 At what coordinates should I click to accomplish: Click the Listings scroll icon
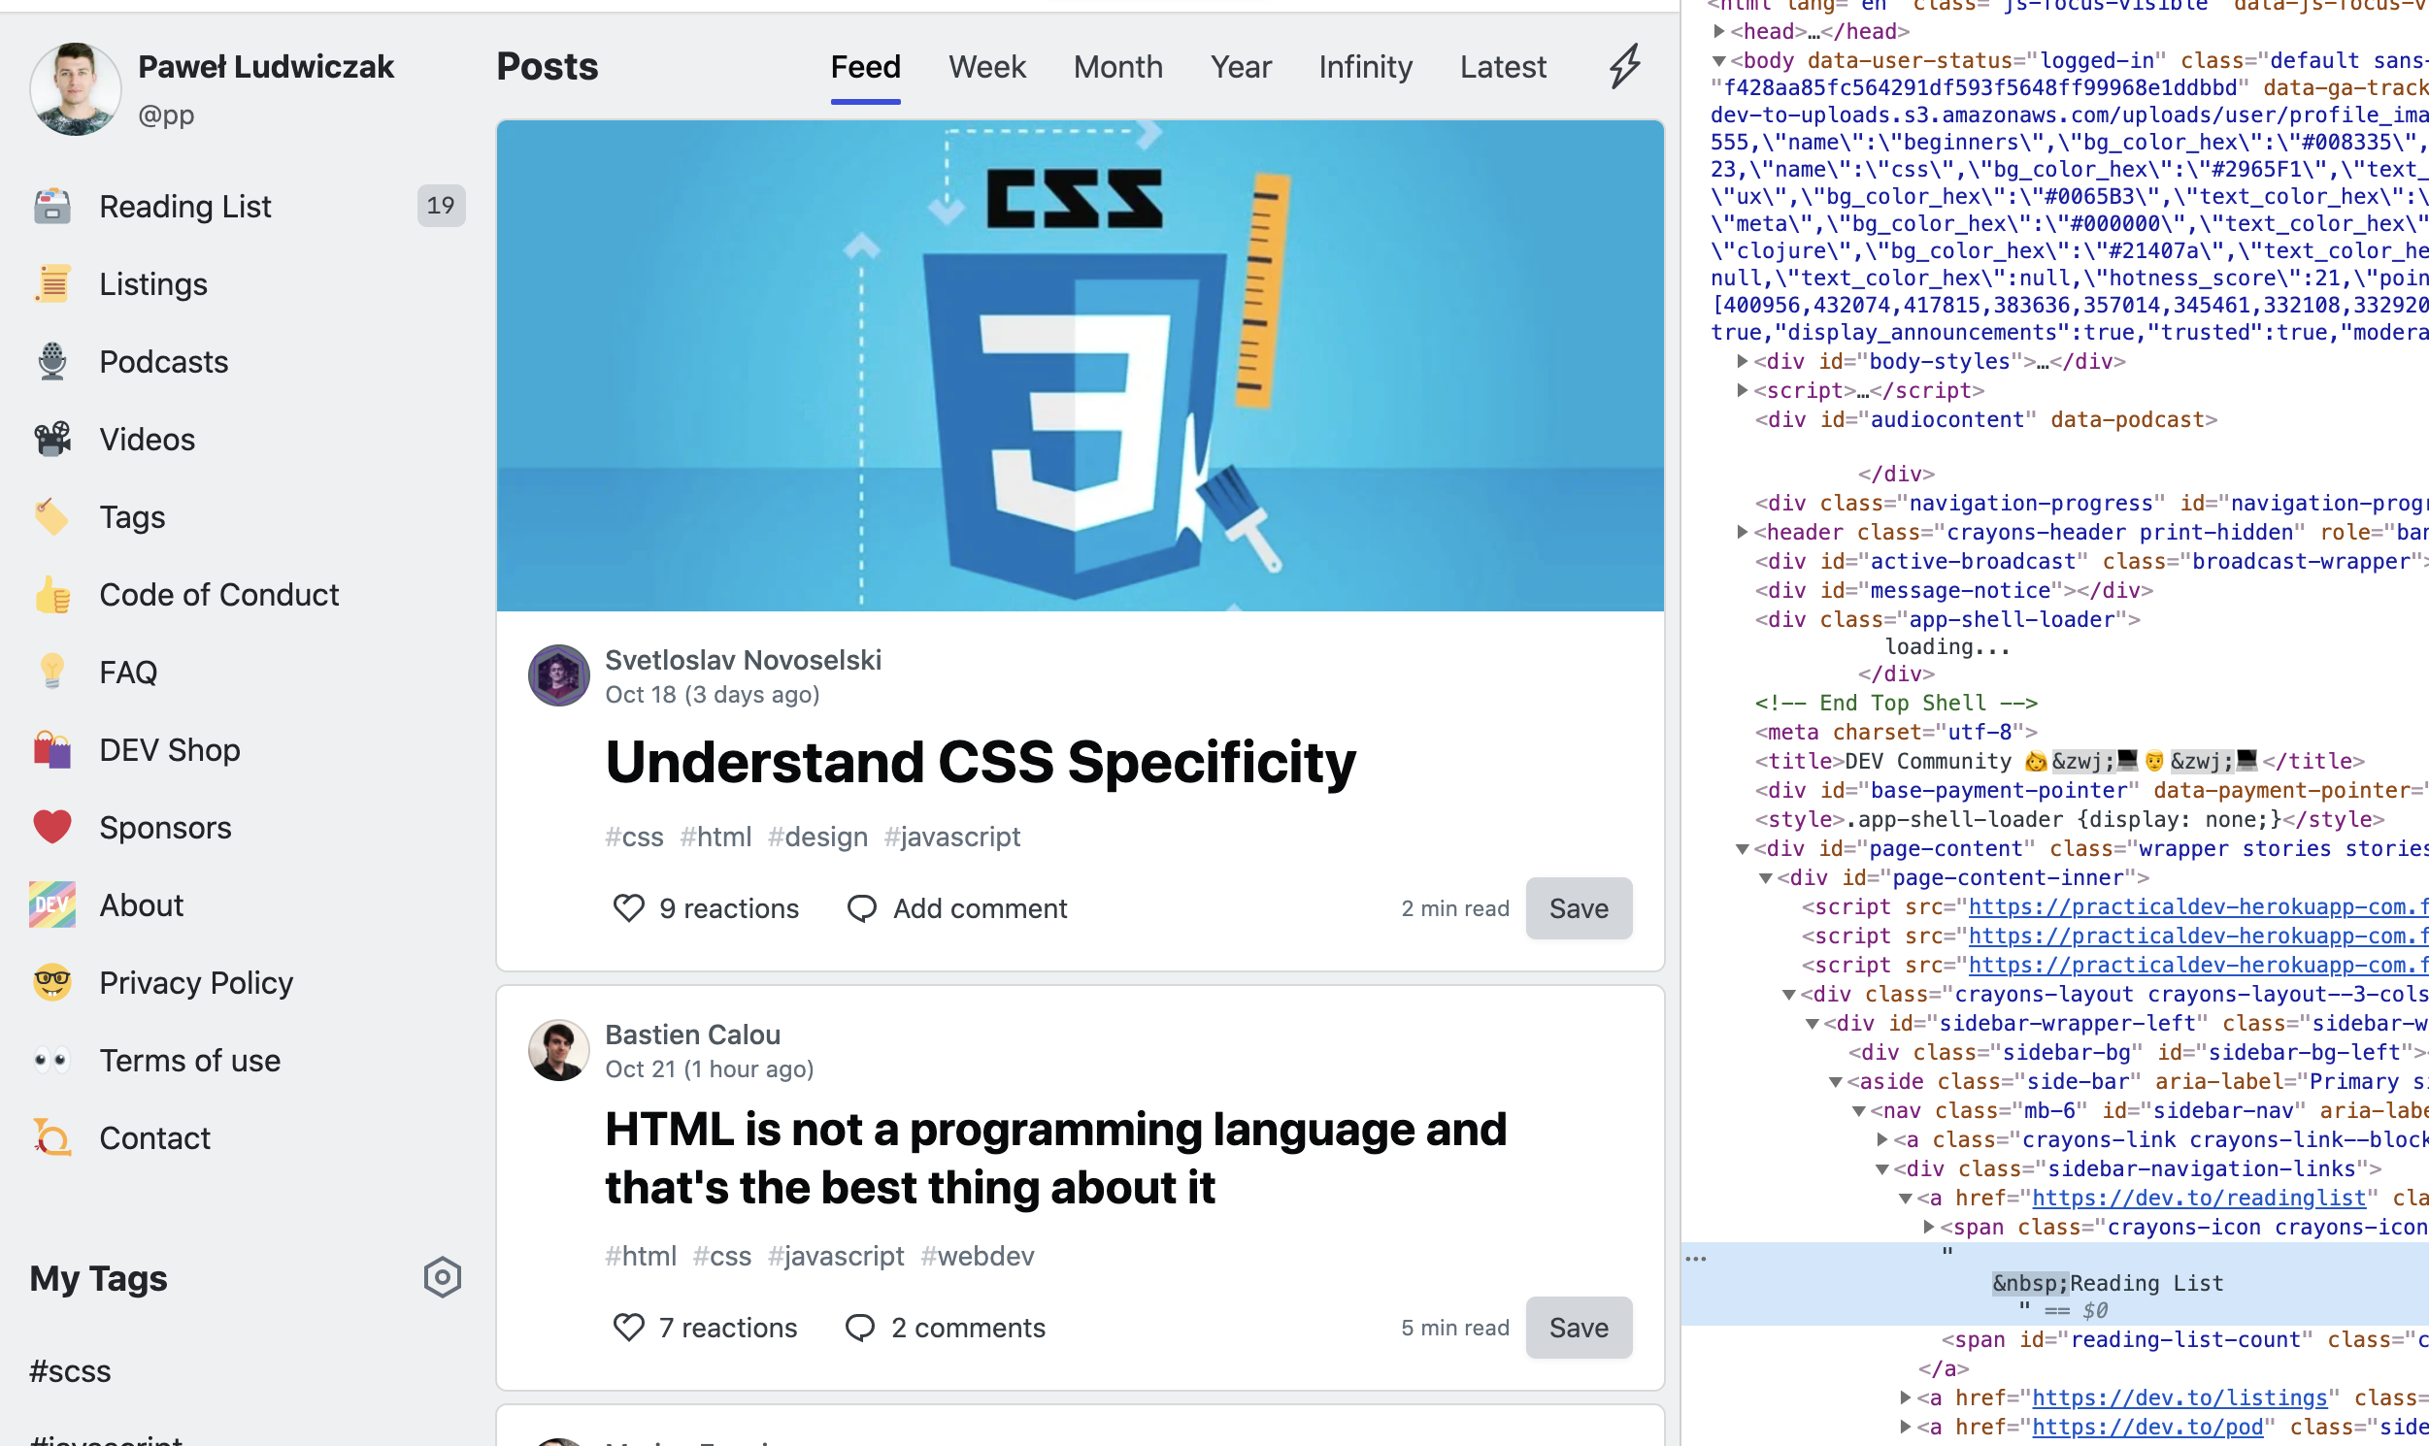point(52,284)
